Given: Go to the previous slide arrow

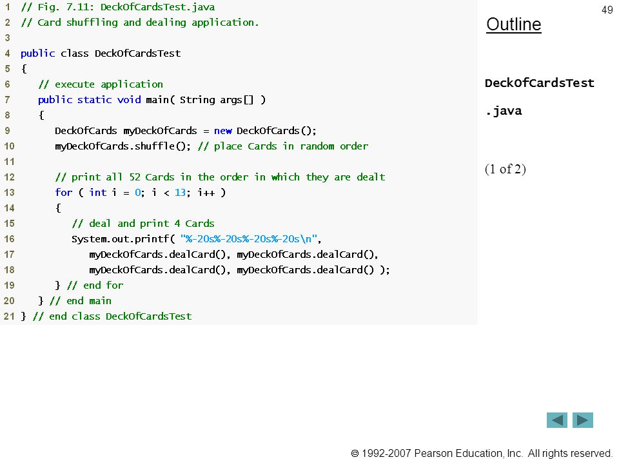Looking at the screenshot, I should pos(556,420).
